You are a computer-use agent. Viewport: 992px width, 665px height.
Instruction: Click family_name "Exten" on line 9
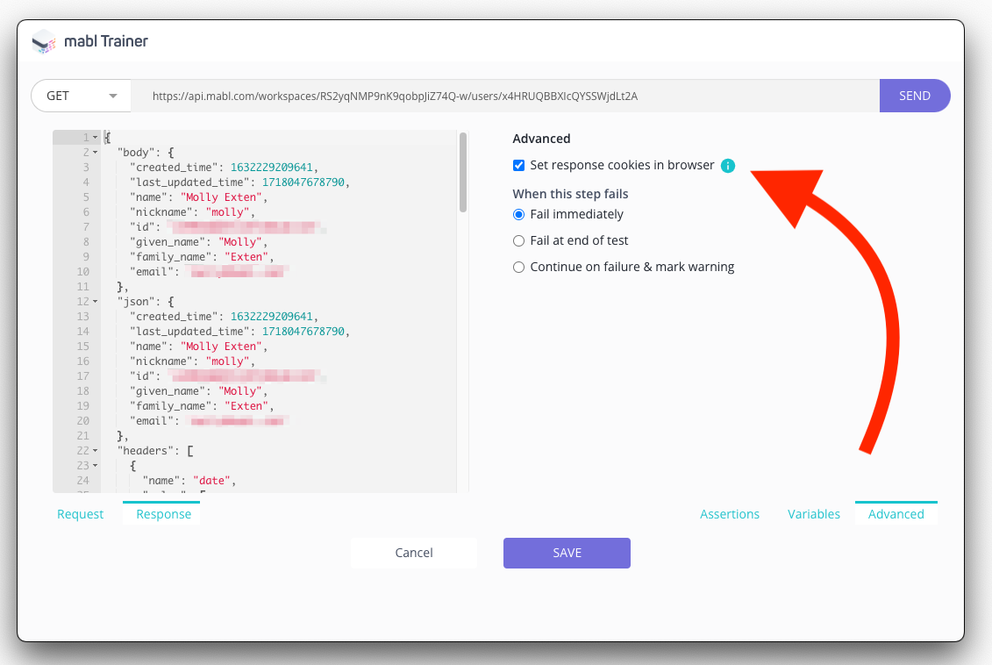point(246,257)
